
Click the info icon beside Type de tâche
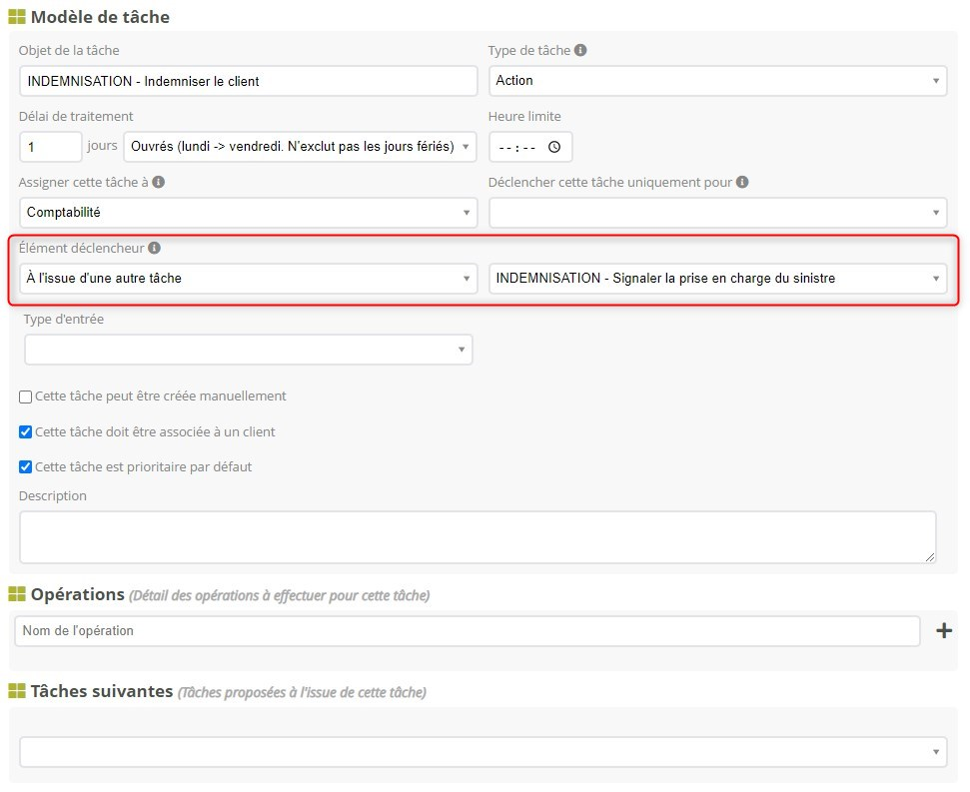tap(581, 50)
